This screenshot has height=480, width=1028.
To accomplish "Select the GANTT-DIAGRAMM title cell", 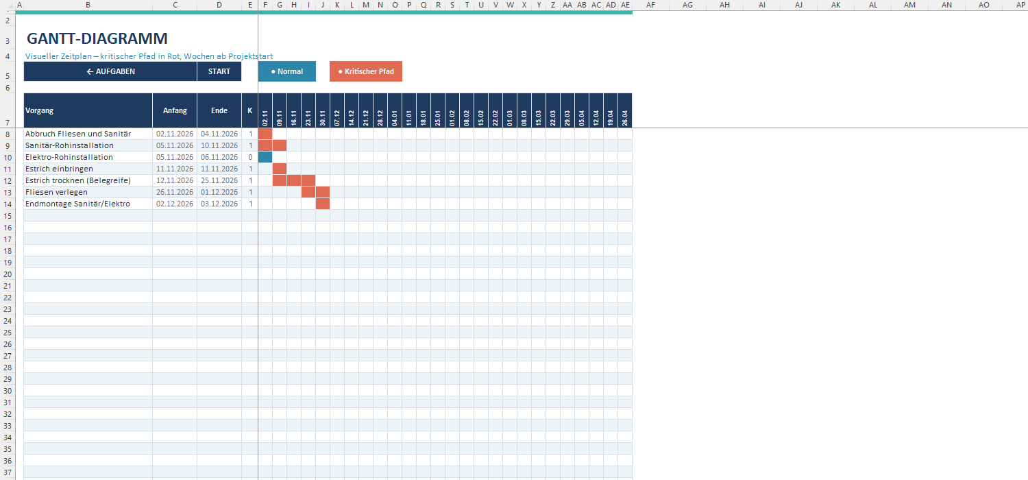I will (97, 38).
